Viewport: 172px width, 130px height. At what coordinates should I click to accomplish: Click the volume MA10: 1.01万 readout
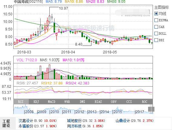[74, 60]
